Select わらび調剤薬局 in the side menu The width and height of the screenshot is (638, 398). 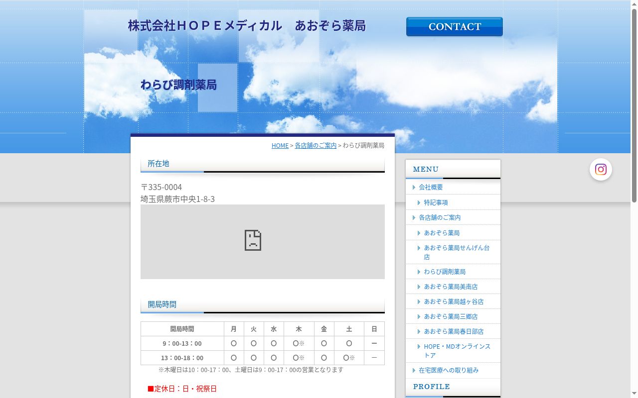click(445, 272)
